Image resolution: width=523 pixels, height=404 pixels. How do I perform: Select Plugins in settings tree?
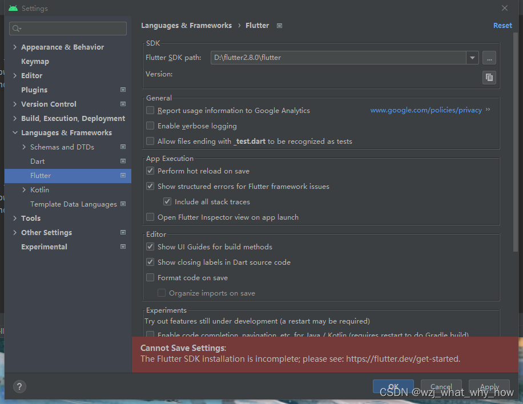34,90
